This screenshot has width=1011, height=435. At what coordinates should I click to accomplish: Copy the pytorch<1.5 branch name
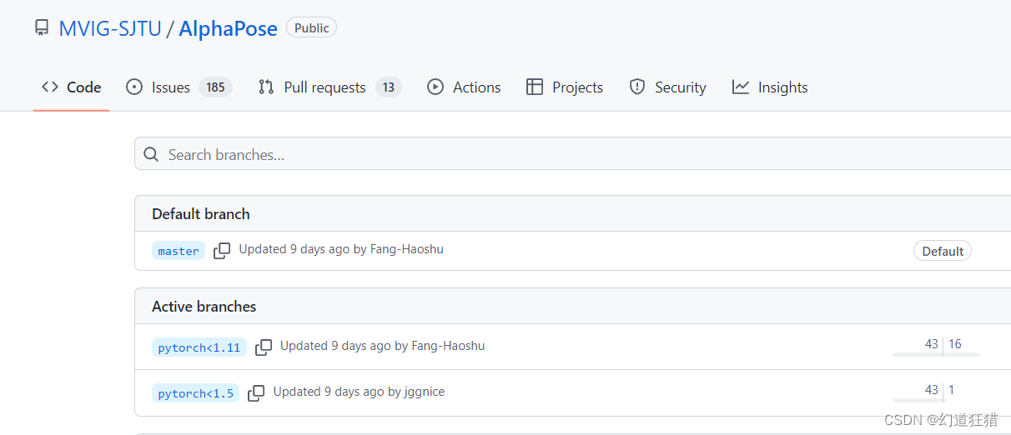(x=256, y=392)
